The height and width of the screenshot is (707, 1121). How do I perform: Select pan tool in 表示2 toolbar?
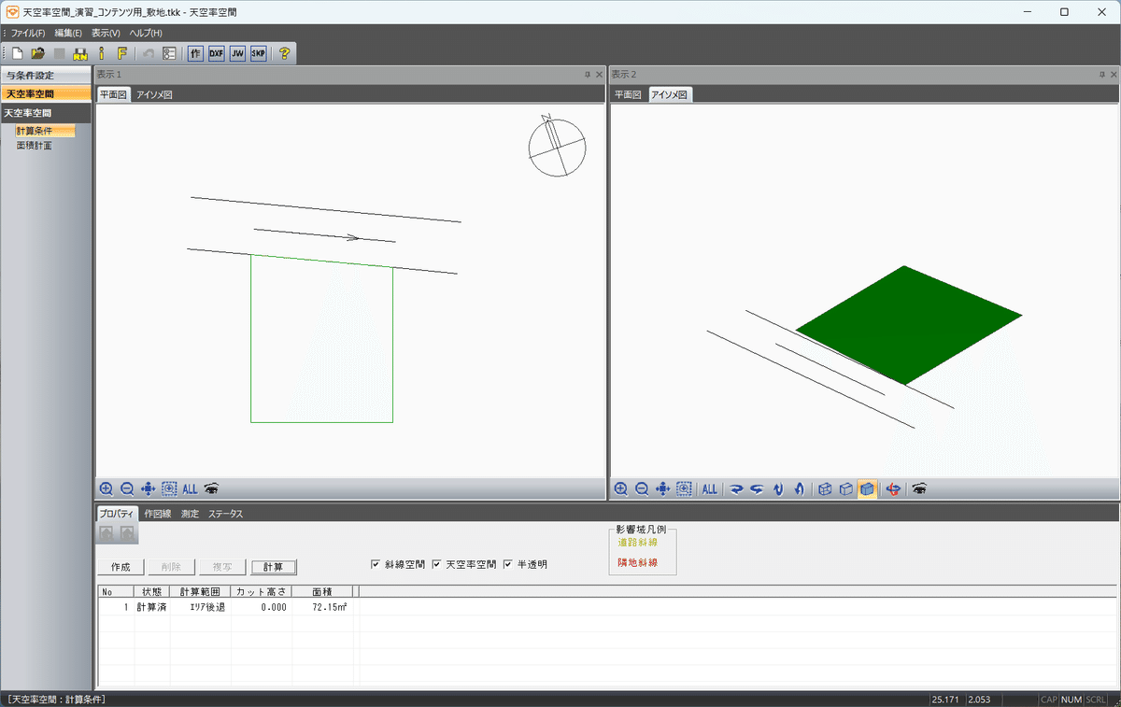tap(663, 488)
